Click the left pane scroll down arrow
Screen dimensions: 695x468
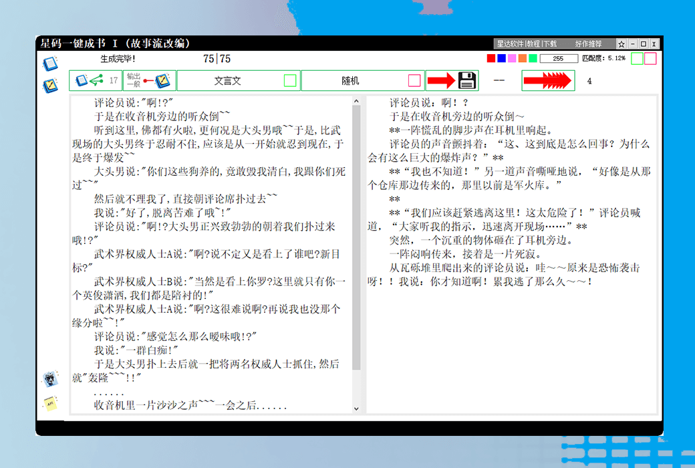coord(356,408)
